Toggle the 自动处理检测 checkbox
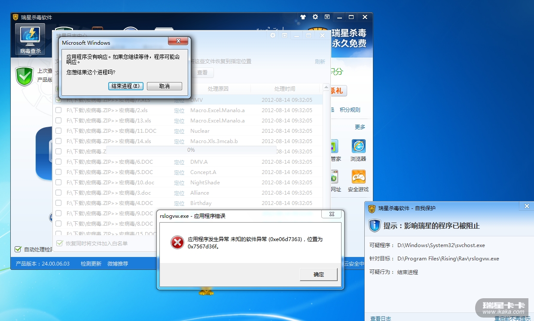534x321 pixels. [18, 249]
